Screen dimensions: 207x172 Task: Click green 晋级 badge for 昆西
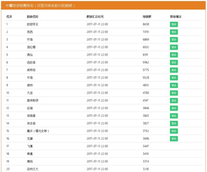tap(174, 32)
